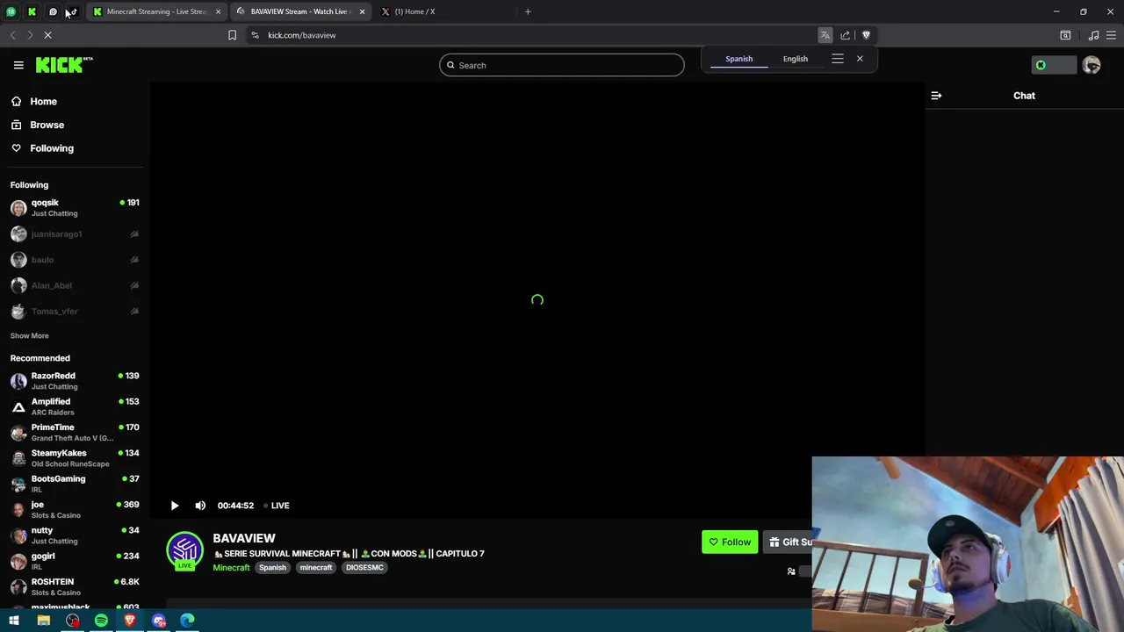This screenshot has height=632, width=1124.
Task: Click the minecraft tag
Action: tap(316, 567)
